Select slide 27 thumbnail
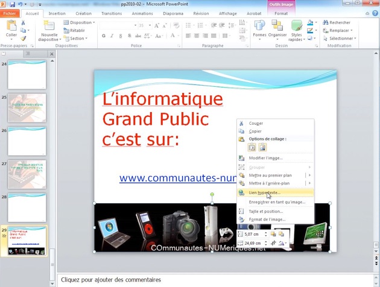Screen dimensions: 380x287 tap(27, 174)
